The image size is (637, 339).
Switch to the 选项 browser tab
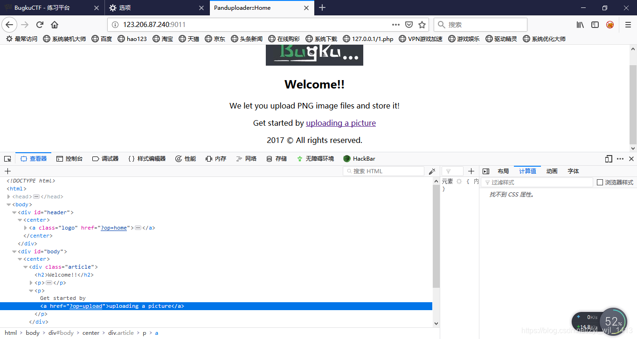(x=157, y=8)
